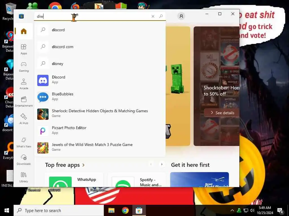Open the BlueBubbles app result
Screen dimensions: 289x216
100,97
